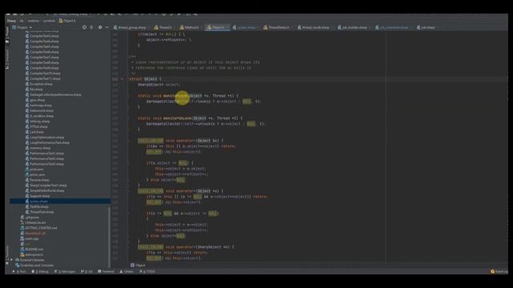The height and width of the screenshot is (288, 513).
Task: Click the Sharp breadcrumb in navigation bar
Action: (x=11, y=21)
